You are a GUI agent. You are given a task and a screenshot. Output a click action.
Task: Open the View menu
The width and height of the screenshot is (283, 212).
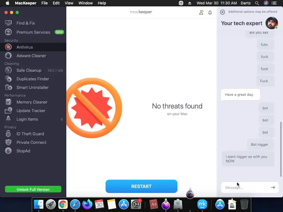[69, 3]
